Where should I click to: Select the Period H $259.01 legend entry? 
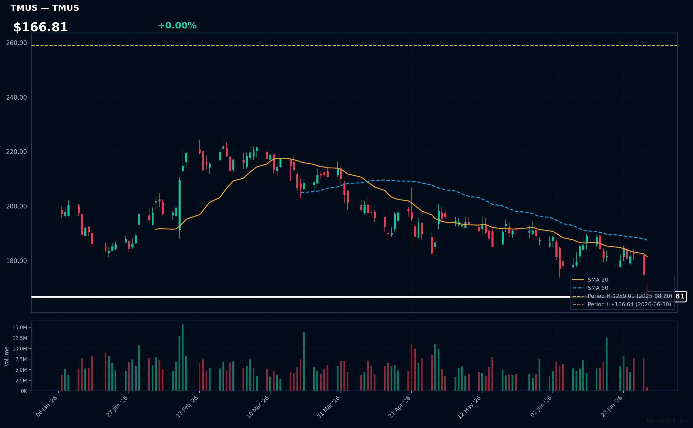pos(622,296)
